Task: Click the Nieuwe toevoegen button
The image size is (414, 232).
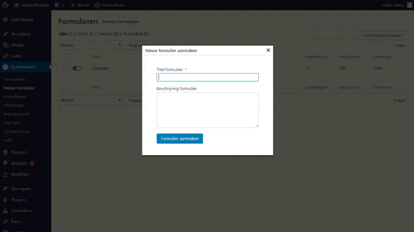Action: coord(120,21)
